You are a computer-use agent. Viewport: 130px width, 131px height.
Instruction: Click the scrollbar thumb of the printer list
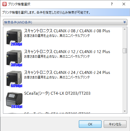click(125, 51)
